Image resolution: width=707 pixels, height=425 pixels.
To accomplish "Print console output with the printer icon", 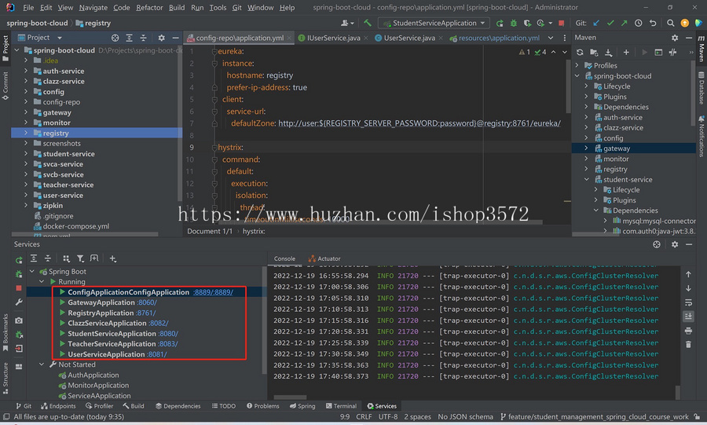I will (688, 332).
